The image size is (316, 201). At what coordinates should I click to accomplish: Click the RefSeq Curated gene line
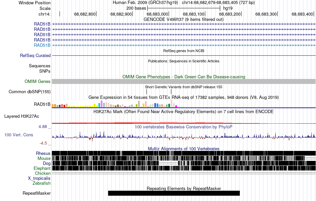click(x=184, y=55)
